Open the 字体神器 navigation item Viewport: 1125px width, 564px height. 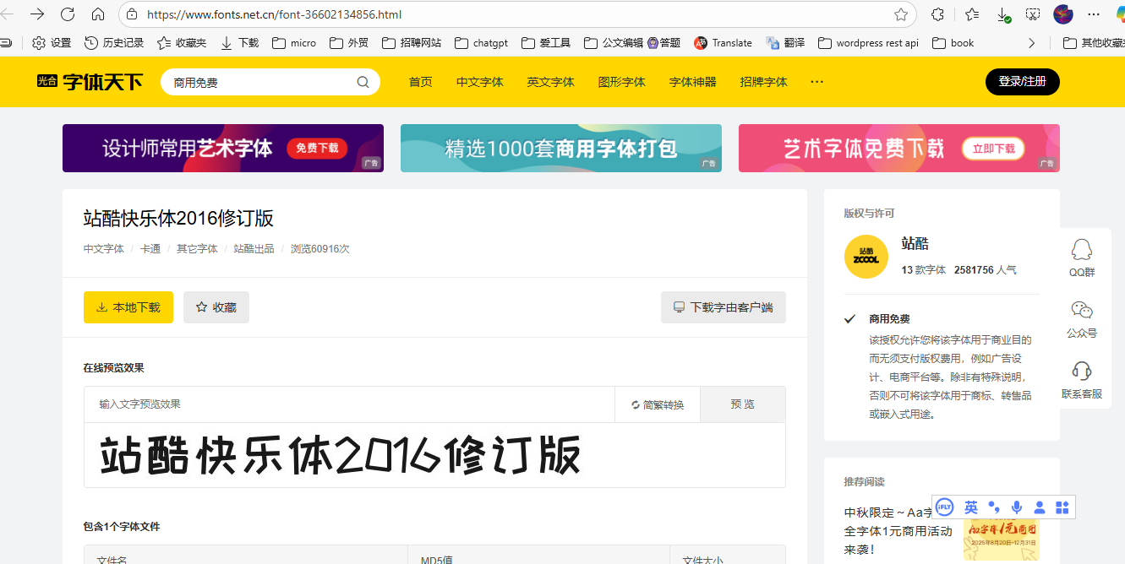692,82
